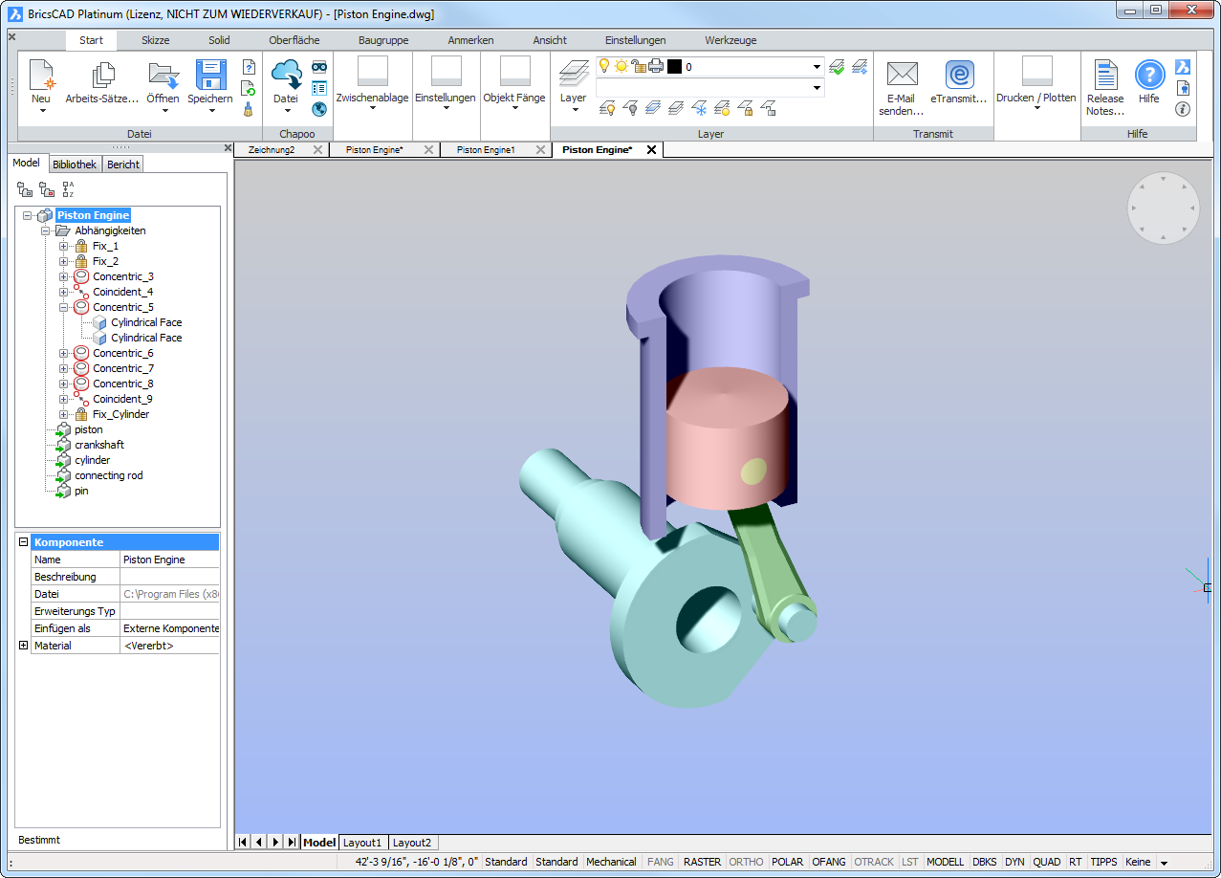Click the Drucken / Plotten button
Viewport: 1221px width, 878px height.
(x=1036, y=98)
